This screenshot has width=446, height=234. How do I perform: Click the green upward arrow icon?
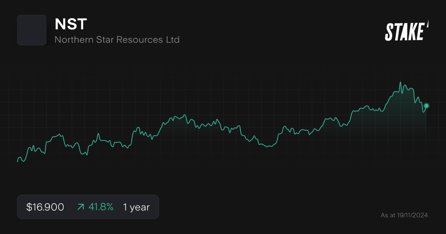coord(80,207)
